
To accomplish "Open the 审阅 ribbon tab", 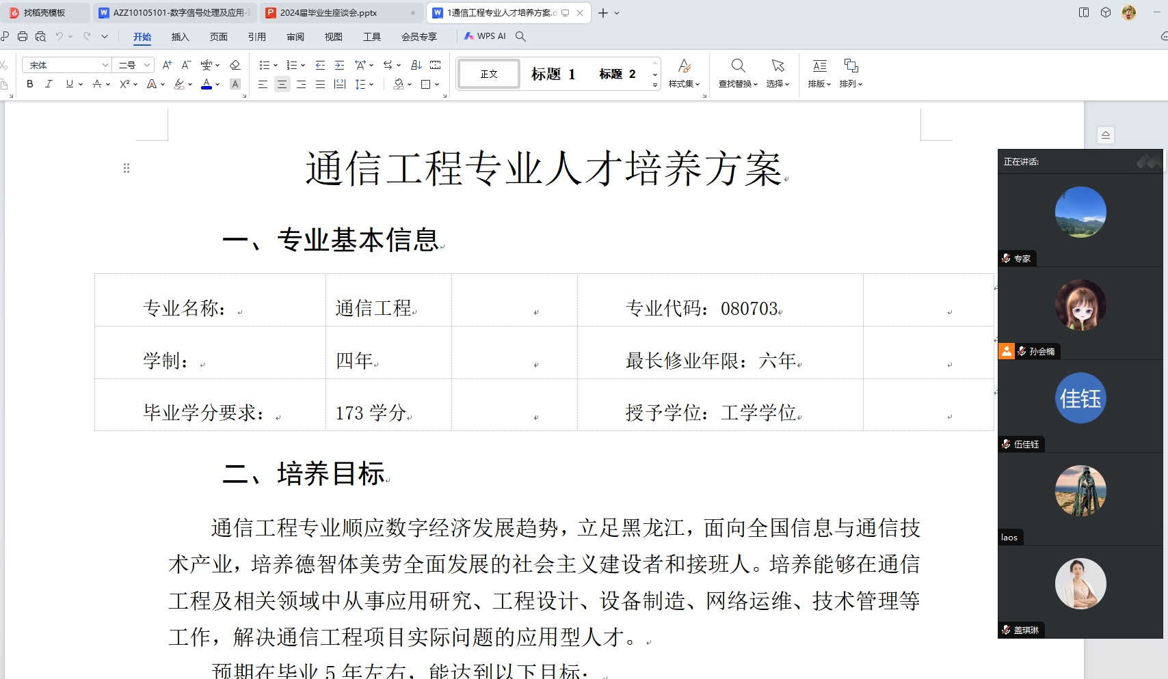I will [295, 36].
